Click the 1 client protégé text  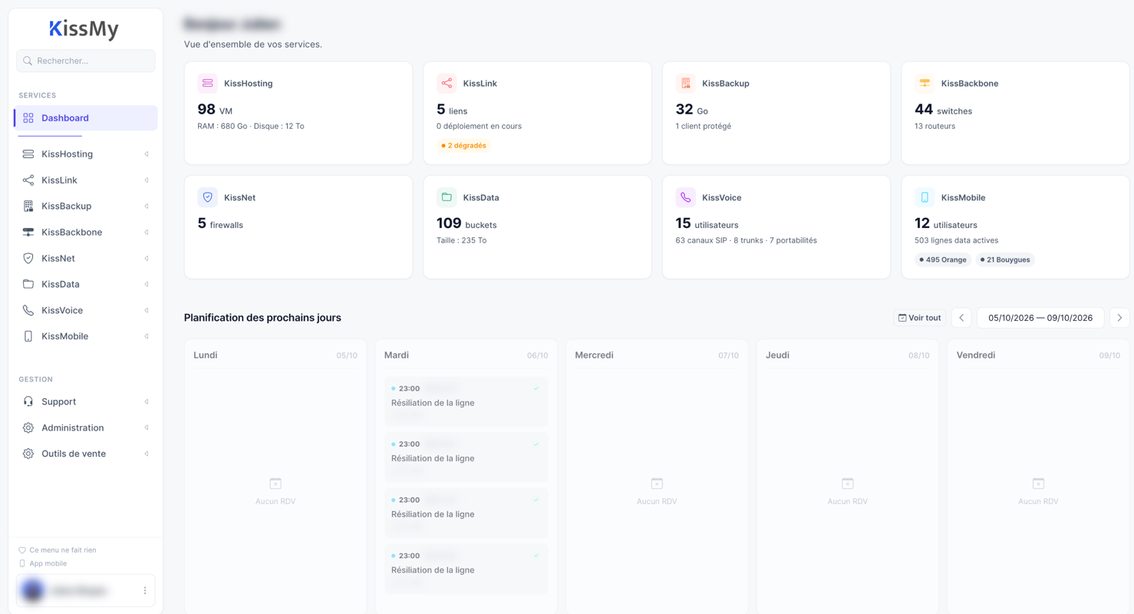coord(704,126)
